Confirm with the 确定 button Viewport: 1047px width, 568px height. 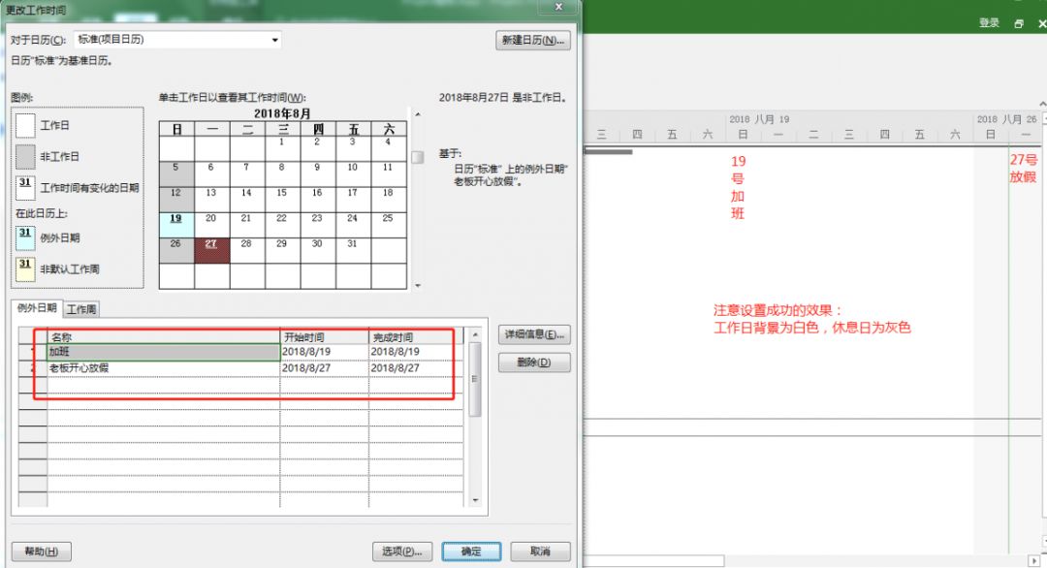click(471, 552)
